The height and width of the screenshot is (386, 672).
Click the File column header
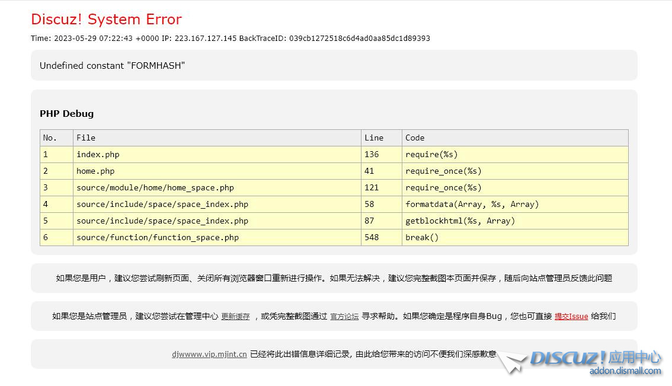86,138
